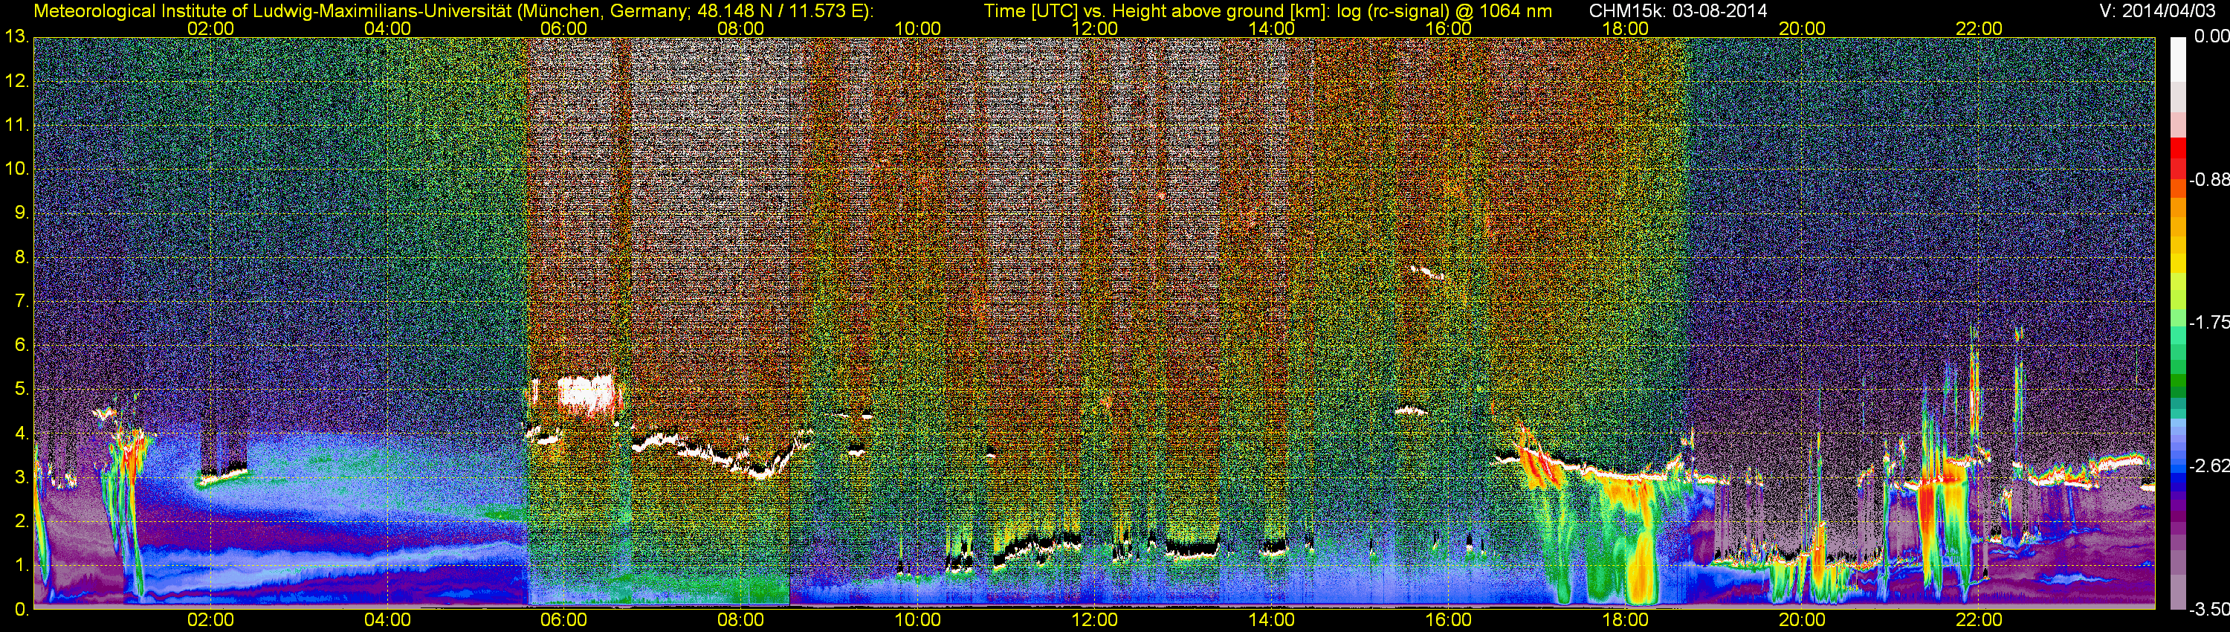The image size is (2230, 632).
Task: Select the 06:00 tick on the bottom time axis
Action: click(563, 620)
